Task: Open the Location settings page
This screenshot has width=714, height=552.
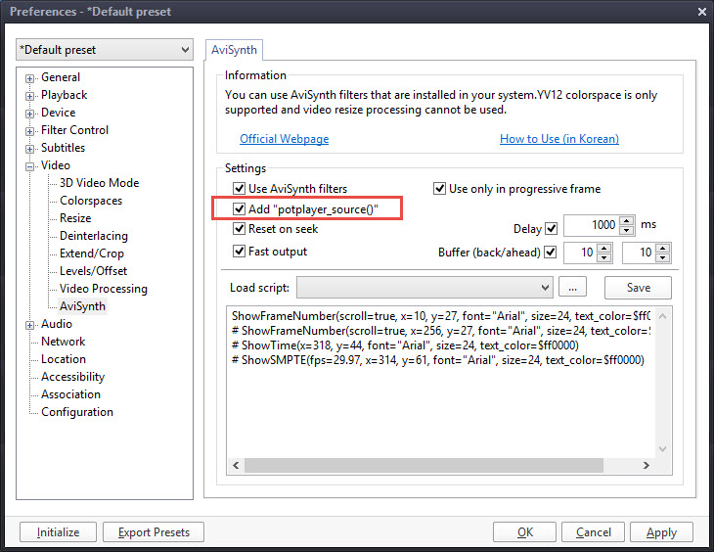Action: coord(64,359)
